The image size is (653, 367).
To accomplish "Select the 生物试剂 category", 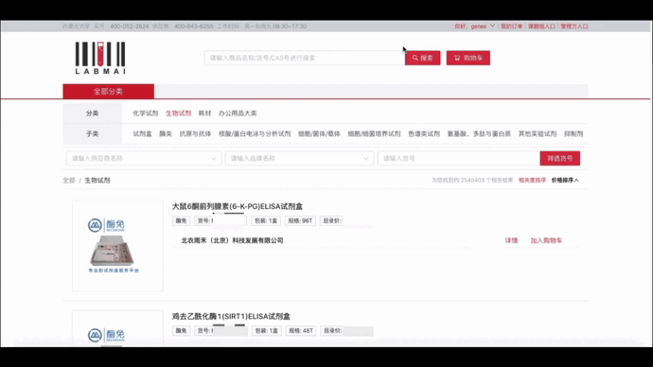I will (x=178, y=114).
